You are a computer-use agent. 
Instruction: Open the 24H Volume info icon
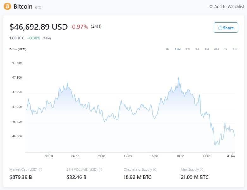(100, 169)
